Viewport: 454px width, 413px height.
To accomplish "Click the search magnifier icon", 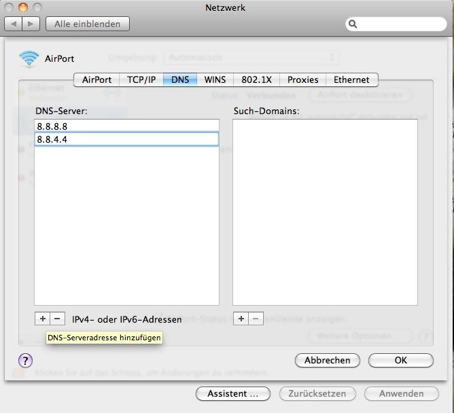I will tap(352, 24).
